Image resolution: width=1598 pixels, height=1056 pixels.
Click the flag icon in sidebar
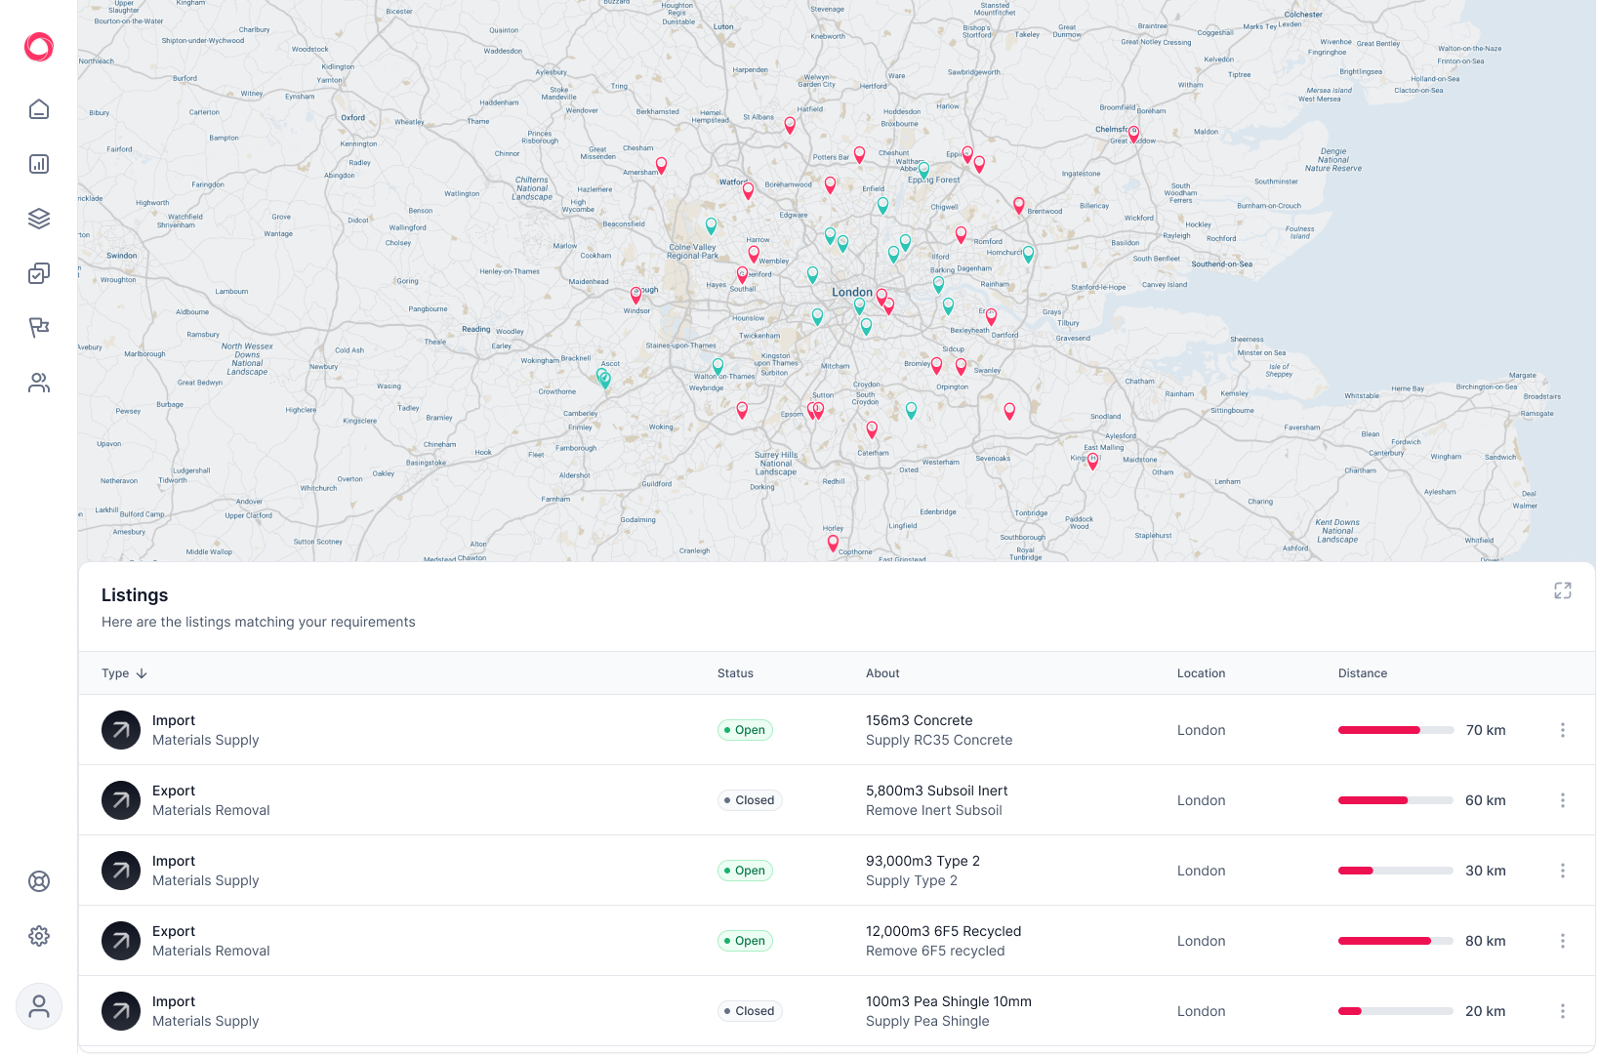[x=39, y=328]
